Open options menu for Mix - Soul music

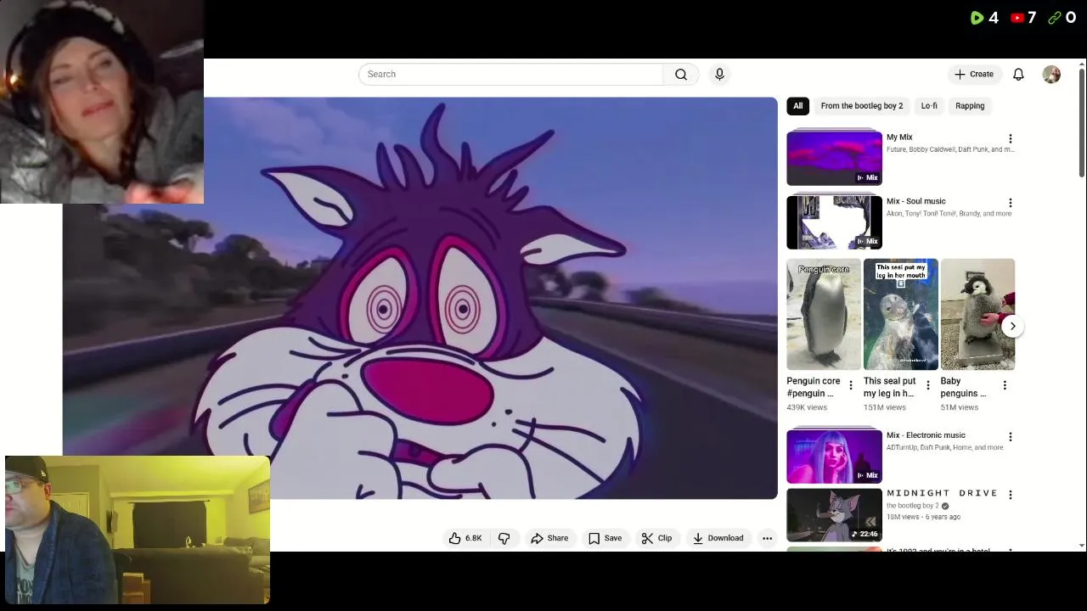pyautogui.click(x=1010, y=203)
